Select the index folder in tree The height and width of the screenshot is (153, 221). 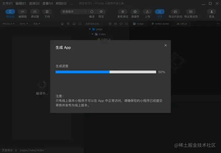(100, 34)
